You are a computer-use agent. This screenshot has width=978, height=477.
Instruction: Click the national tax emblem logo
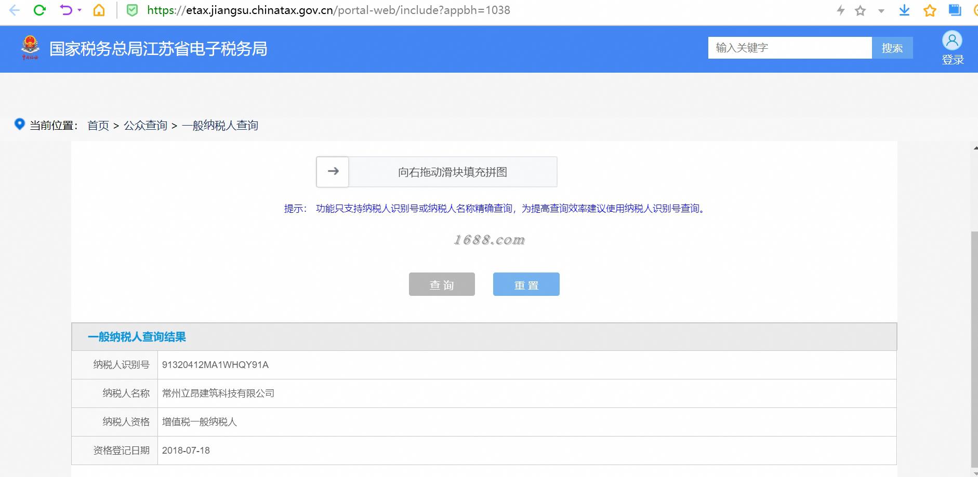click(30, 48)
